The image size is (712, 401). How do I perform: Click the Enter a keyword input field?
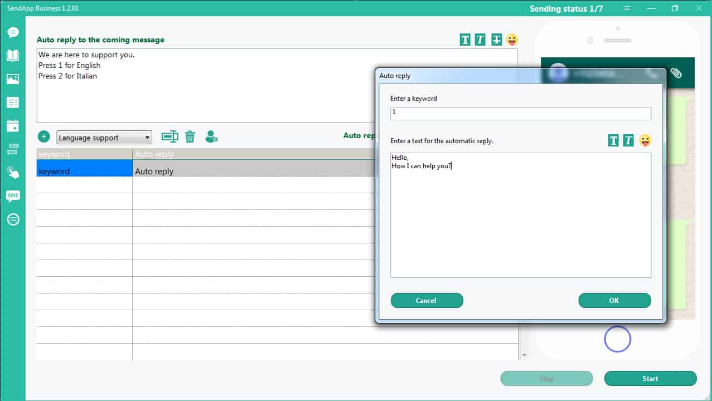pyautogui.click(x=520, y=113)
